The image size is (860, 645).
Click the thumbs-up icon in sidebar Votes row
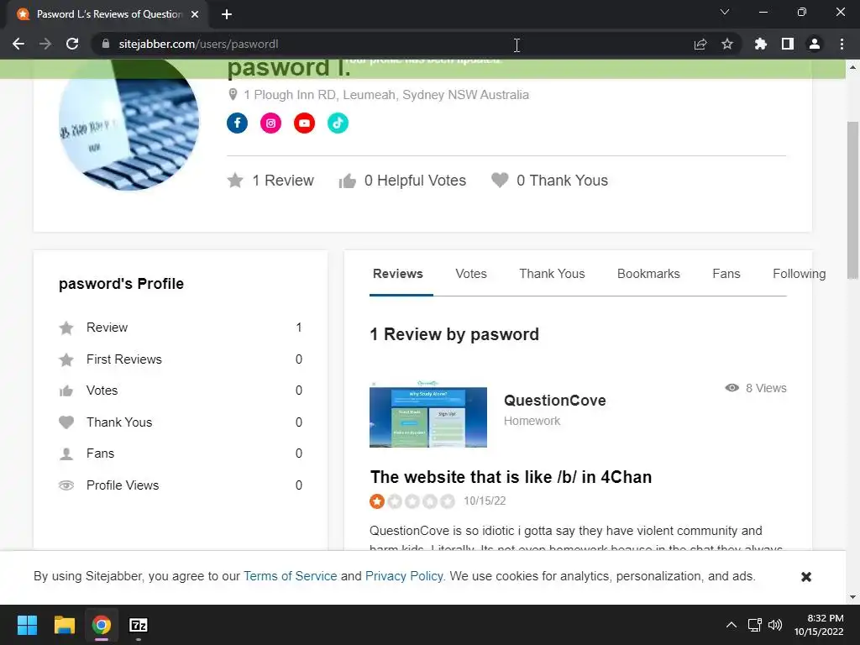pos(66,391)
